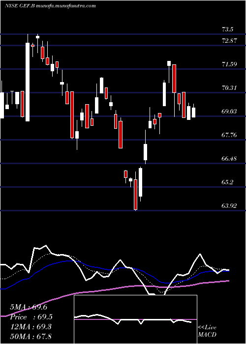The width and height of the screenshot is (246, 344).
Task: Click the 71.59 price level label
Action: [x=229, y=64]
